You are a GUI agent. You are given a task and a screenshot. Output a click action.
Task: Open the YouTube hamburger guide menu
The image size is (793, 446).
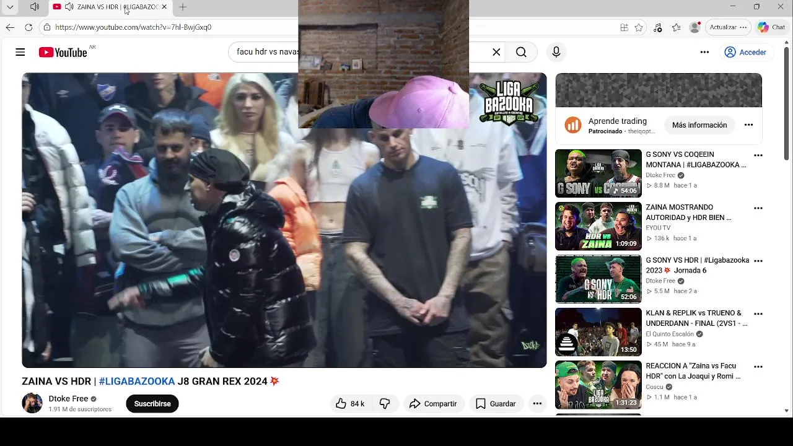click(20, 52)
